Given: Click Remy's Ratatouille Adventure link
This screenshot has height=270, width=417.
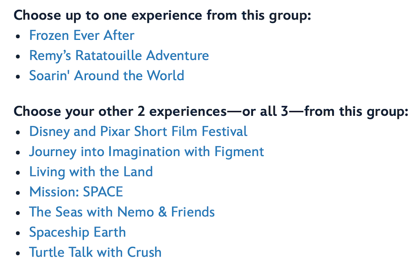Looking at the screenshot, I should [119, 56].
